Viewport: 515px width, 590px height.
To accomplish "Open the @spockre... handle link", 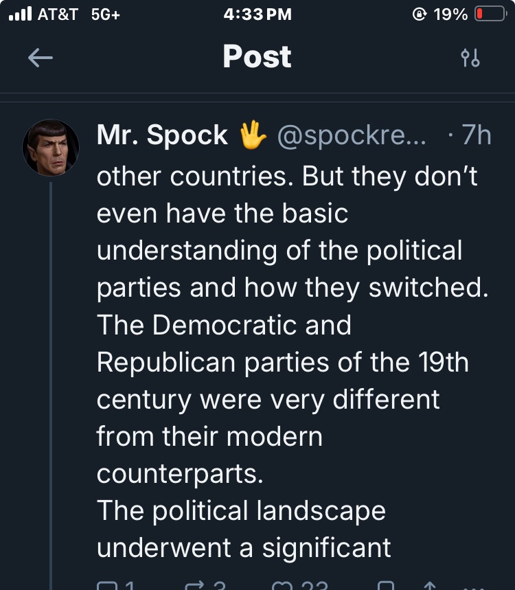I will pos(351,135).
